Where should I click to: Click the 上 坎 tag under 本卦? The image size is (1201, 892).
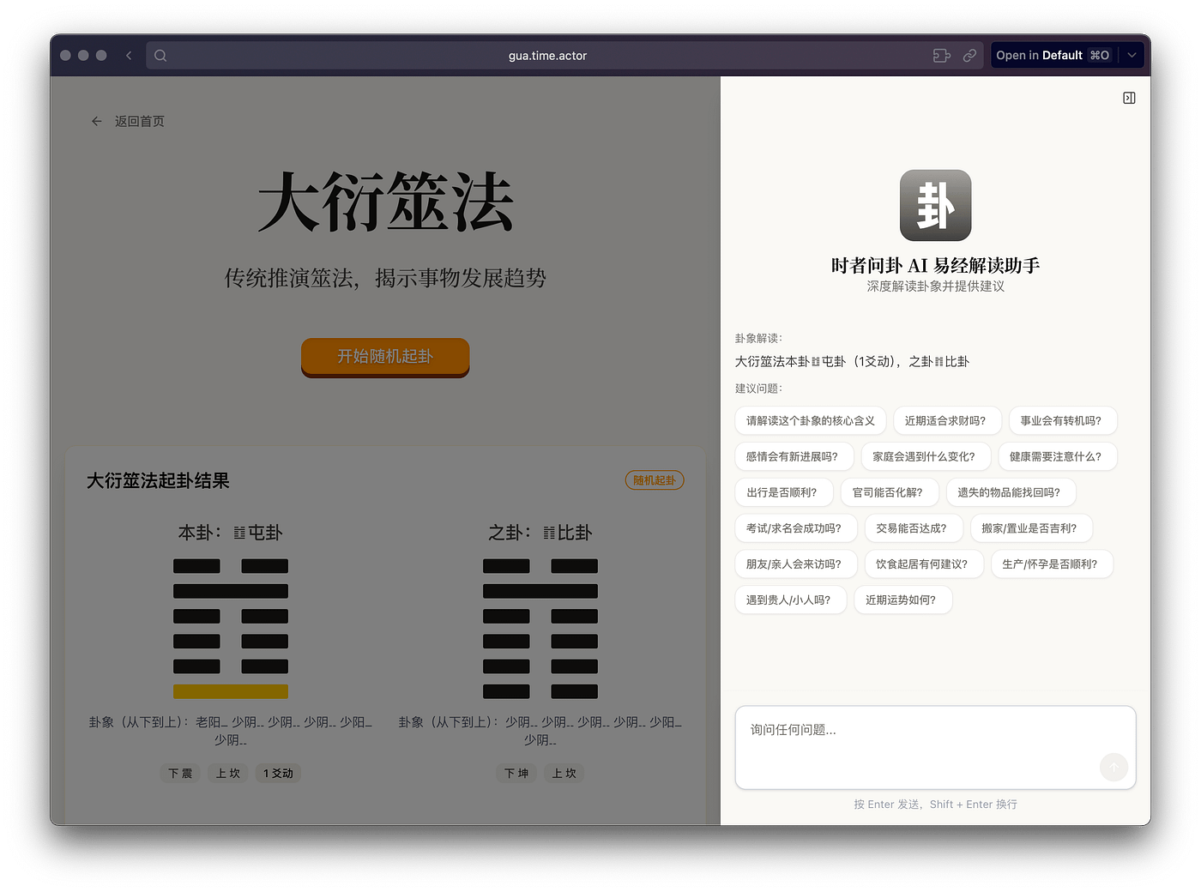(228, 774)
